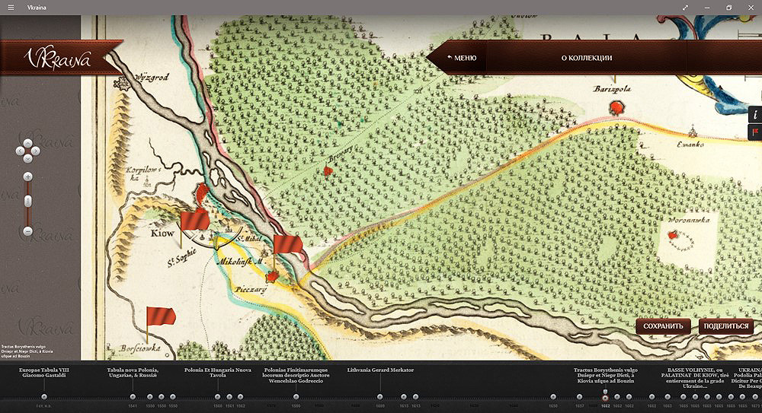Click the 'Wyzgrod' map label
Image resolution: width=762 pixels, height=413 pixels.
coord(152,77)
